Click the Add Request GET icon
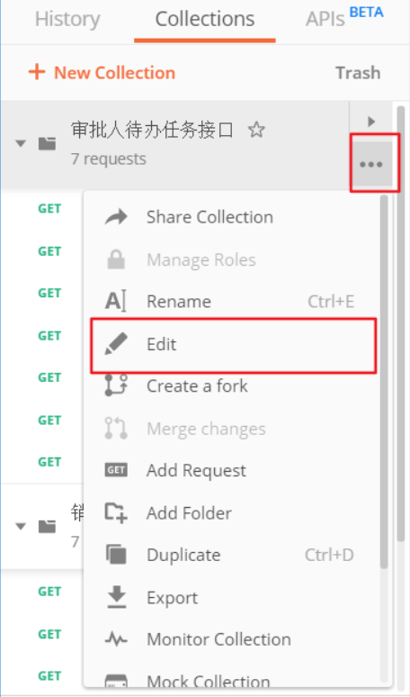Image resolution: width=410 pixels, height=697 pixels. tap(116, 470)
